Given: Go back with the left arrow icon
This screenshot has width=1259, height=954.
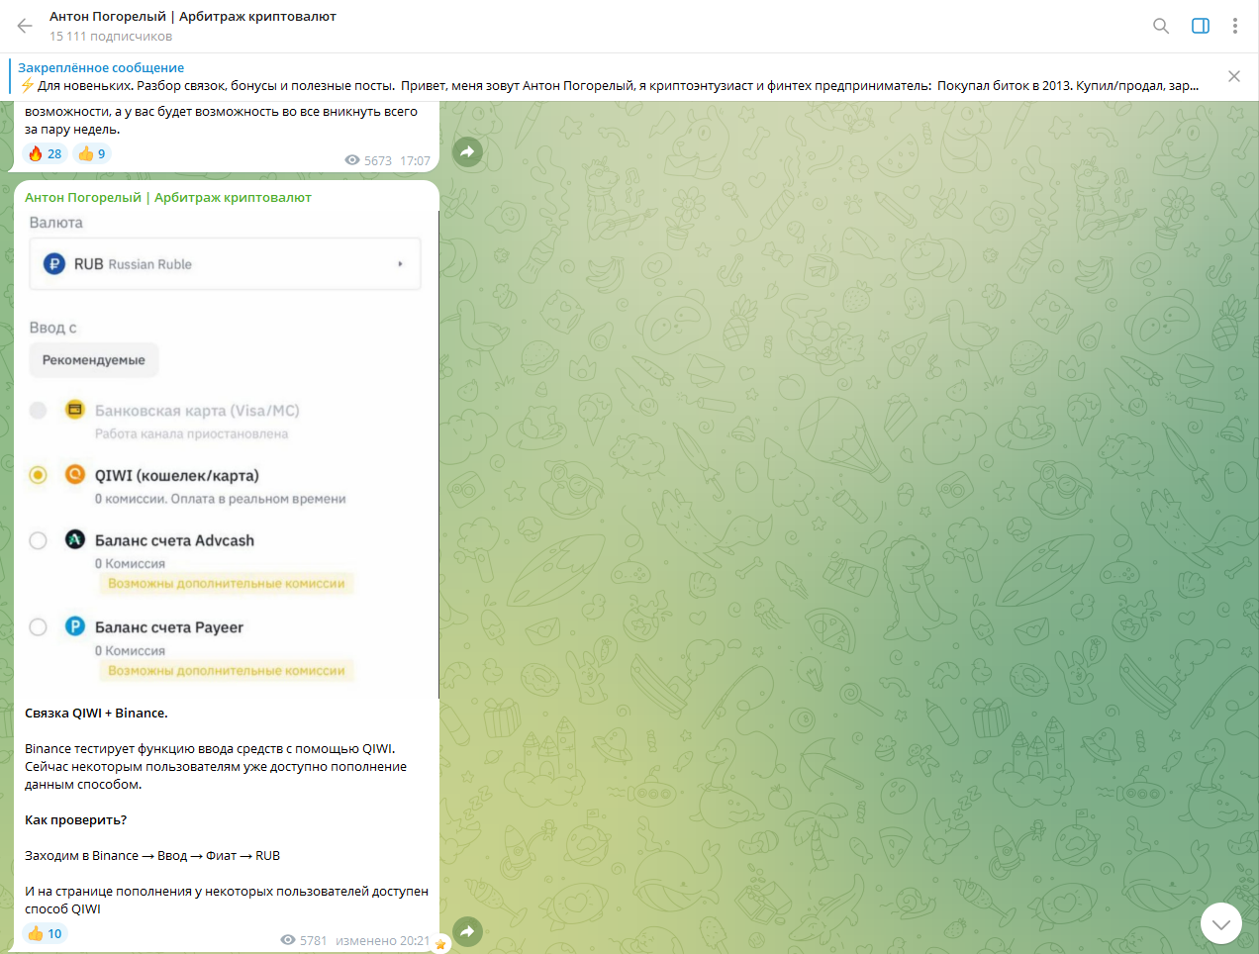Looking at the screenshot, I should point(25,26).
